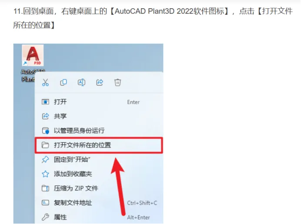The width and height of the screenshot is (301, 224).
Task: Select the AutoCAD Plant 3D desktop shortcut
Action: (x=33, y=63)
